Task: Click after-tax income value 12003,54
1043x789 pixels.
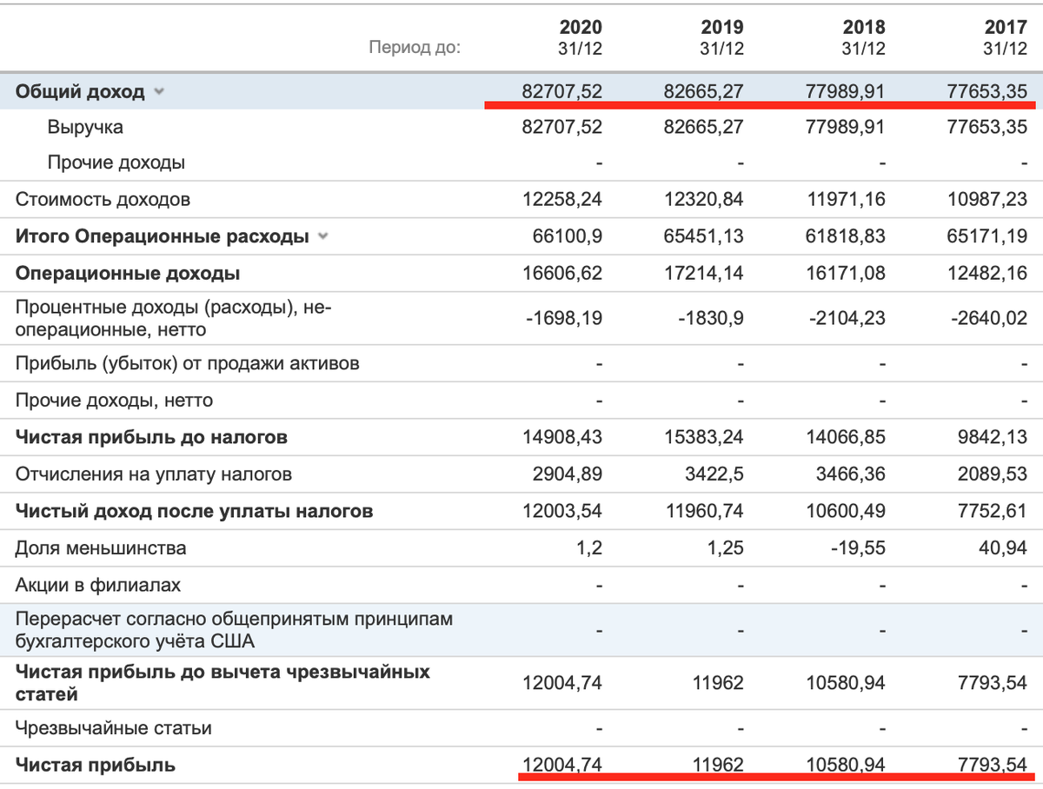Action: pos(561,511)
